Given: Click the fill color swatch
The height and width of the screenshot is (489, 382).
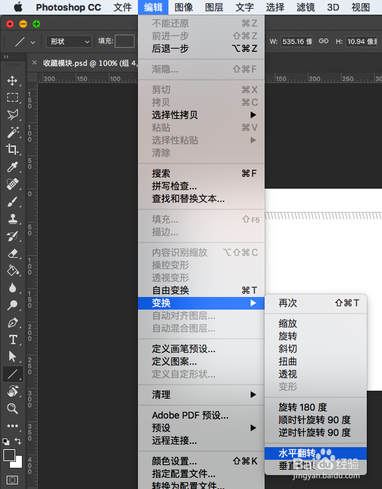Looking at the screenshot, I should (125, 41).
